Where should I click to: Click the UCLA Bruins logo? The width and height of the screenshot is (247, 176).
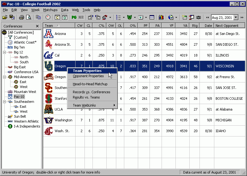tap(48, 109)
